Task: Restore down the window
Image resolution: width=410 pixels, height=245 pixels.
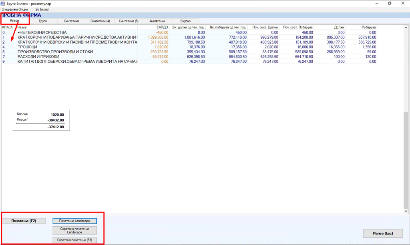Action: 390,3
